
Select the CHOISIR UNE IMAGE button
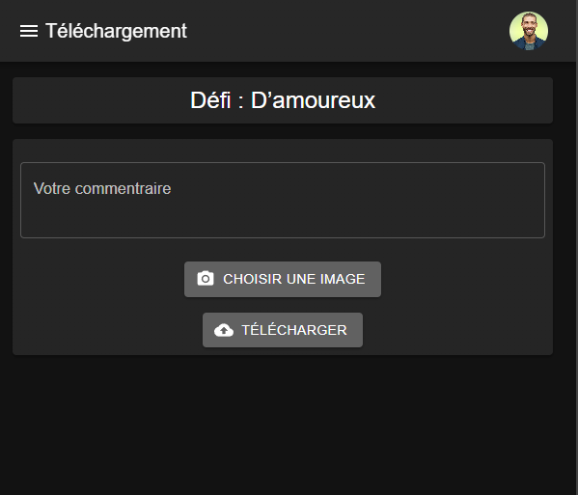283,279
